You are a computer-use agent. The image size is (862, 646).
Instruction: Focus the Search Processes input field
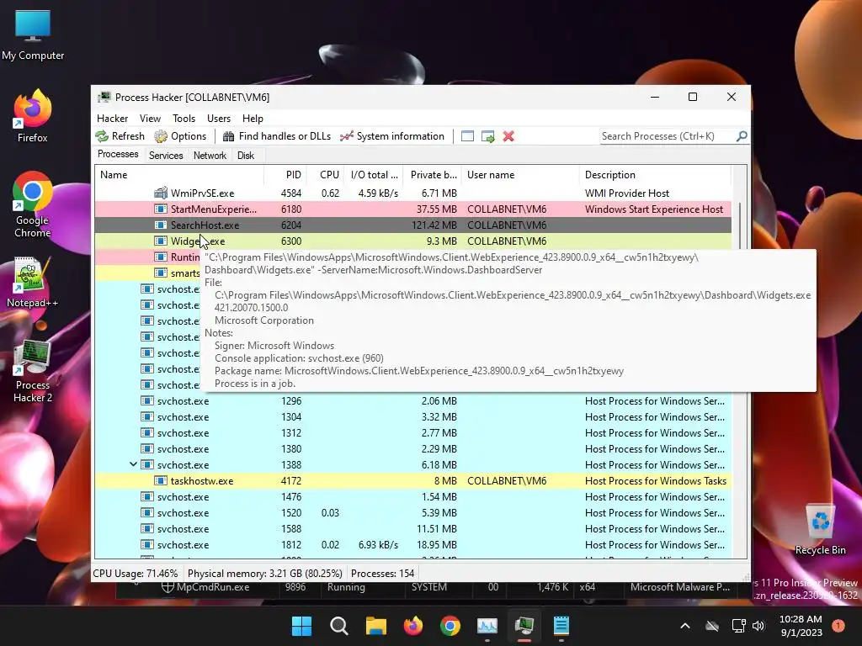668,136
